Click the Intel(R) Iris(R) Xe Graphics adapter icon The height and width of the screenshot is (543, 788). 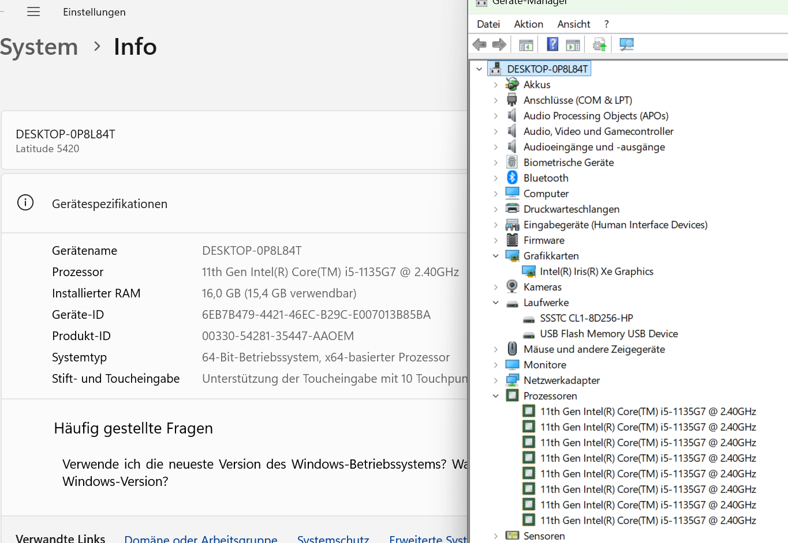point(529,271)
